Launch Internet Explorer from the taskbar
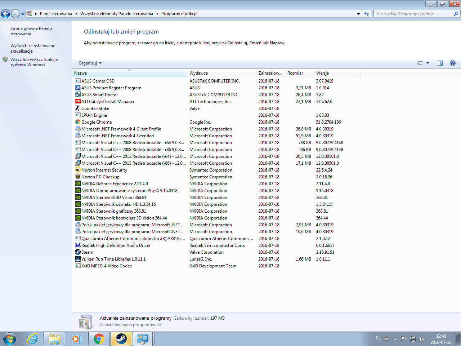Viewport: 461px width, 346px height. (32, 339)
